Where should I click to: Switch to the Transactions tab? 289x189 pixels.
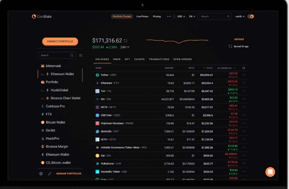pos(159,59)
